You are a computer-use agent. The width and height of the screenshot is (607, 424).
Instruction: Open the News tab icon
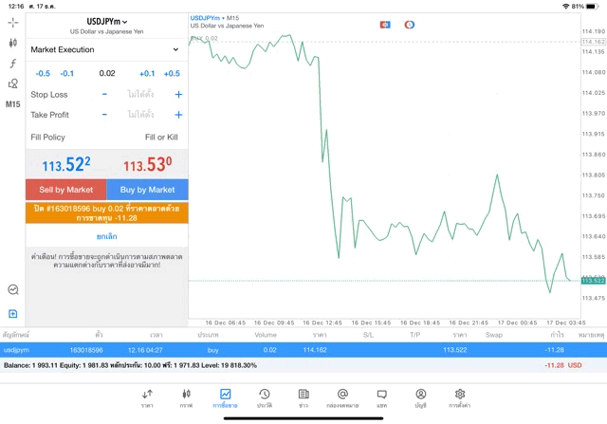coord(303,397)
